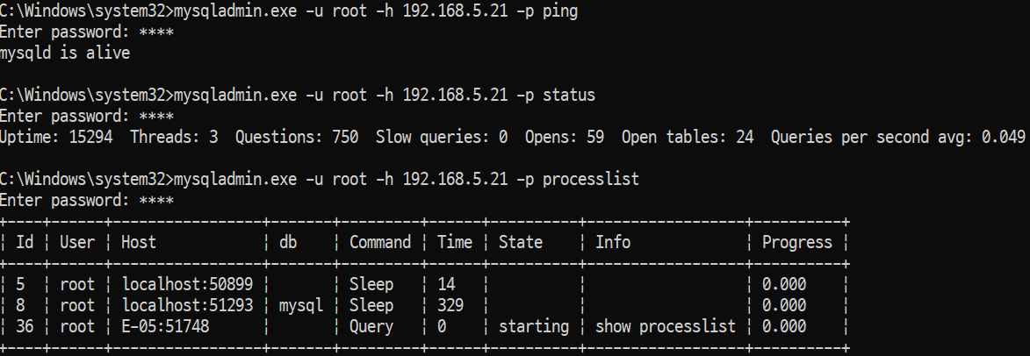
Task: Select host 'localhost:51293' cell
Action: point(187,305)
